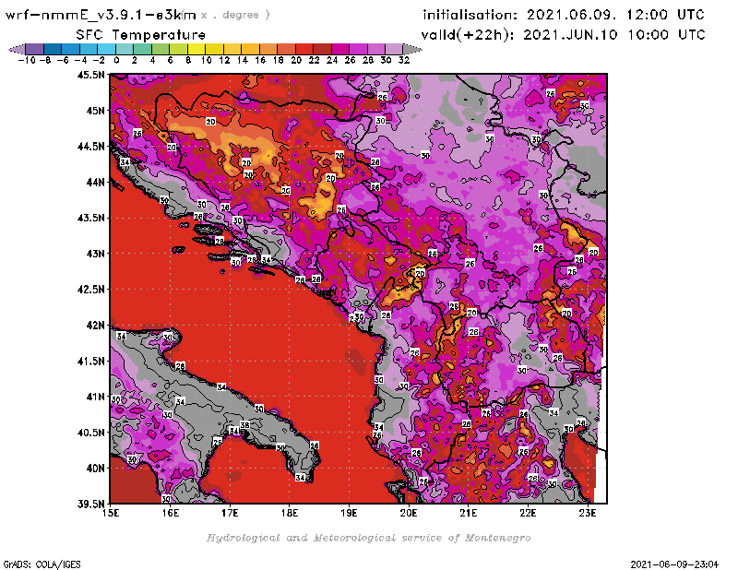Click the 21E longitude label
Viewport: 738px width, 570px height.
click(469, 513)
